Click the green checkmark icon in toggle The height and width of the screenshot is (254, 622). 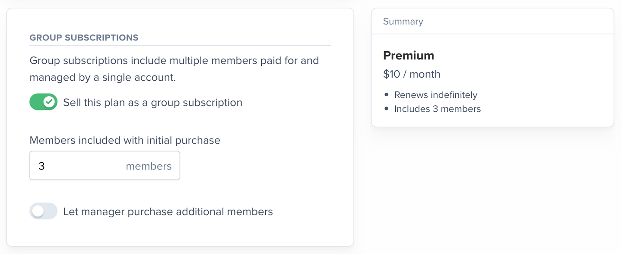(x=50, y=102)
